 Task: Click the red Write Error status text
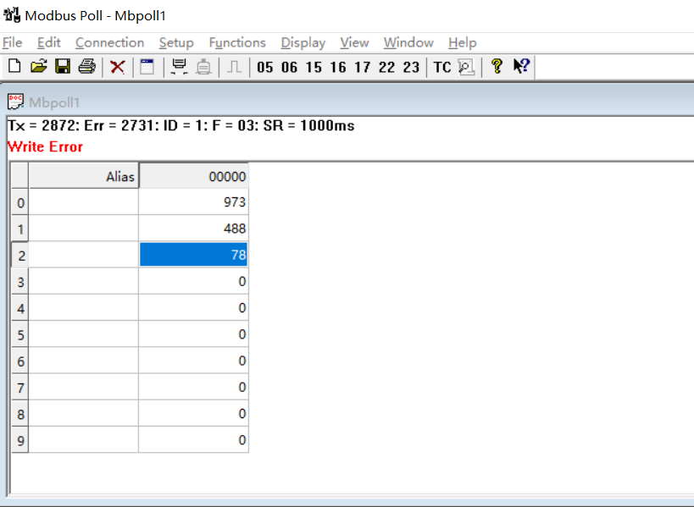point(45,146)
